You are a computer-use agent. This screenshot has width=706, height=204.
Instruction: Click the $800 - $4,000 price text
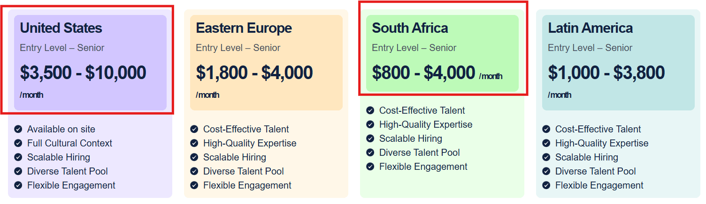(423, 73)
